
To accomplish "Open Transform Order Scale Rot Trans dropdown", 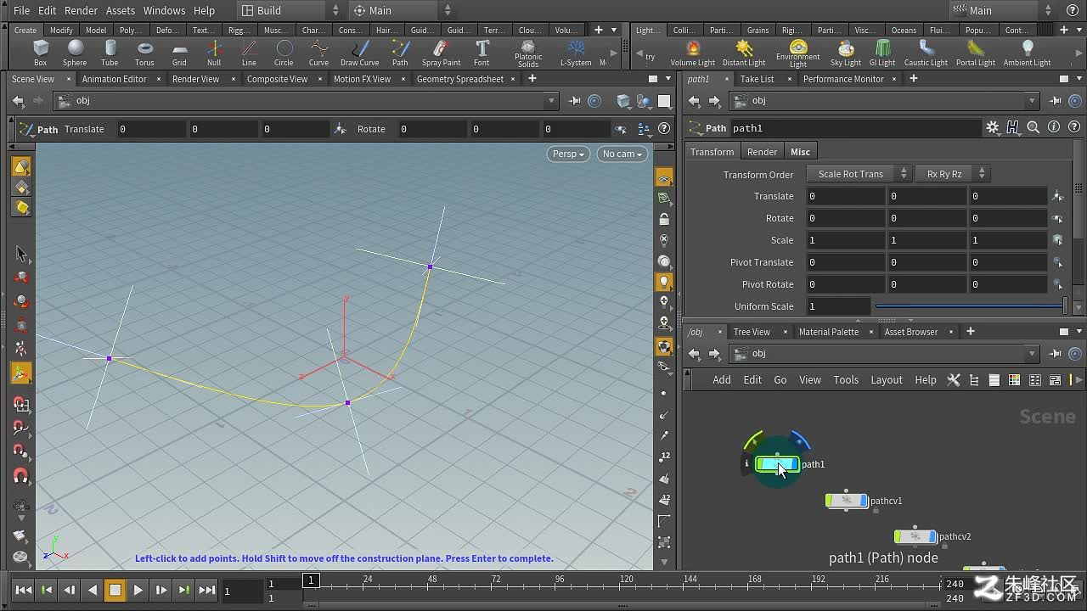I will (858, 174).
